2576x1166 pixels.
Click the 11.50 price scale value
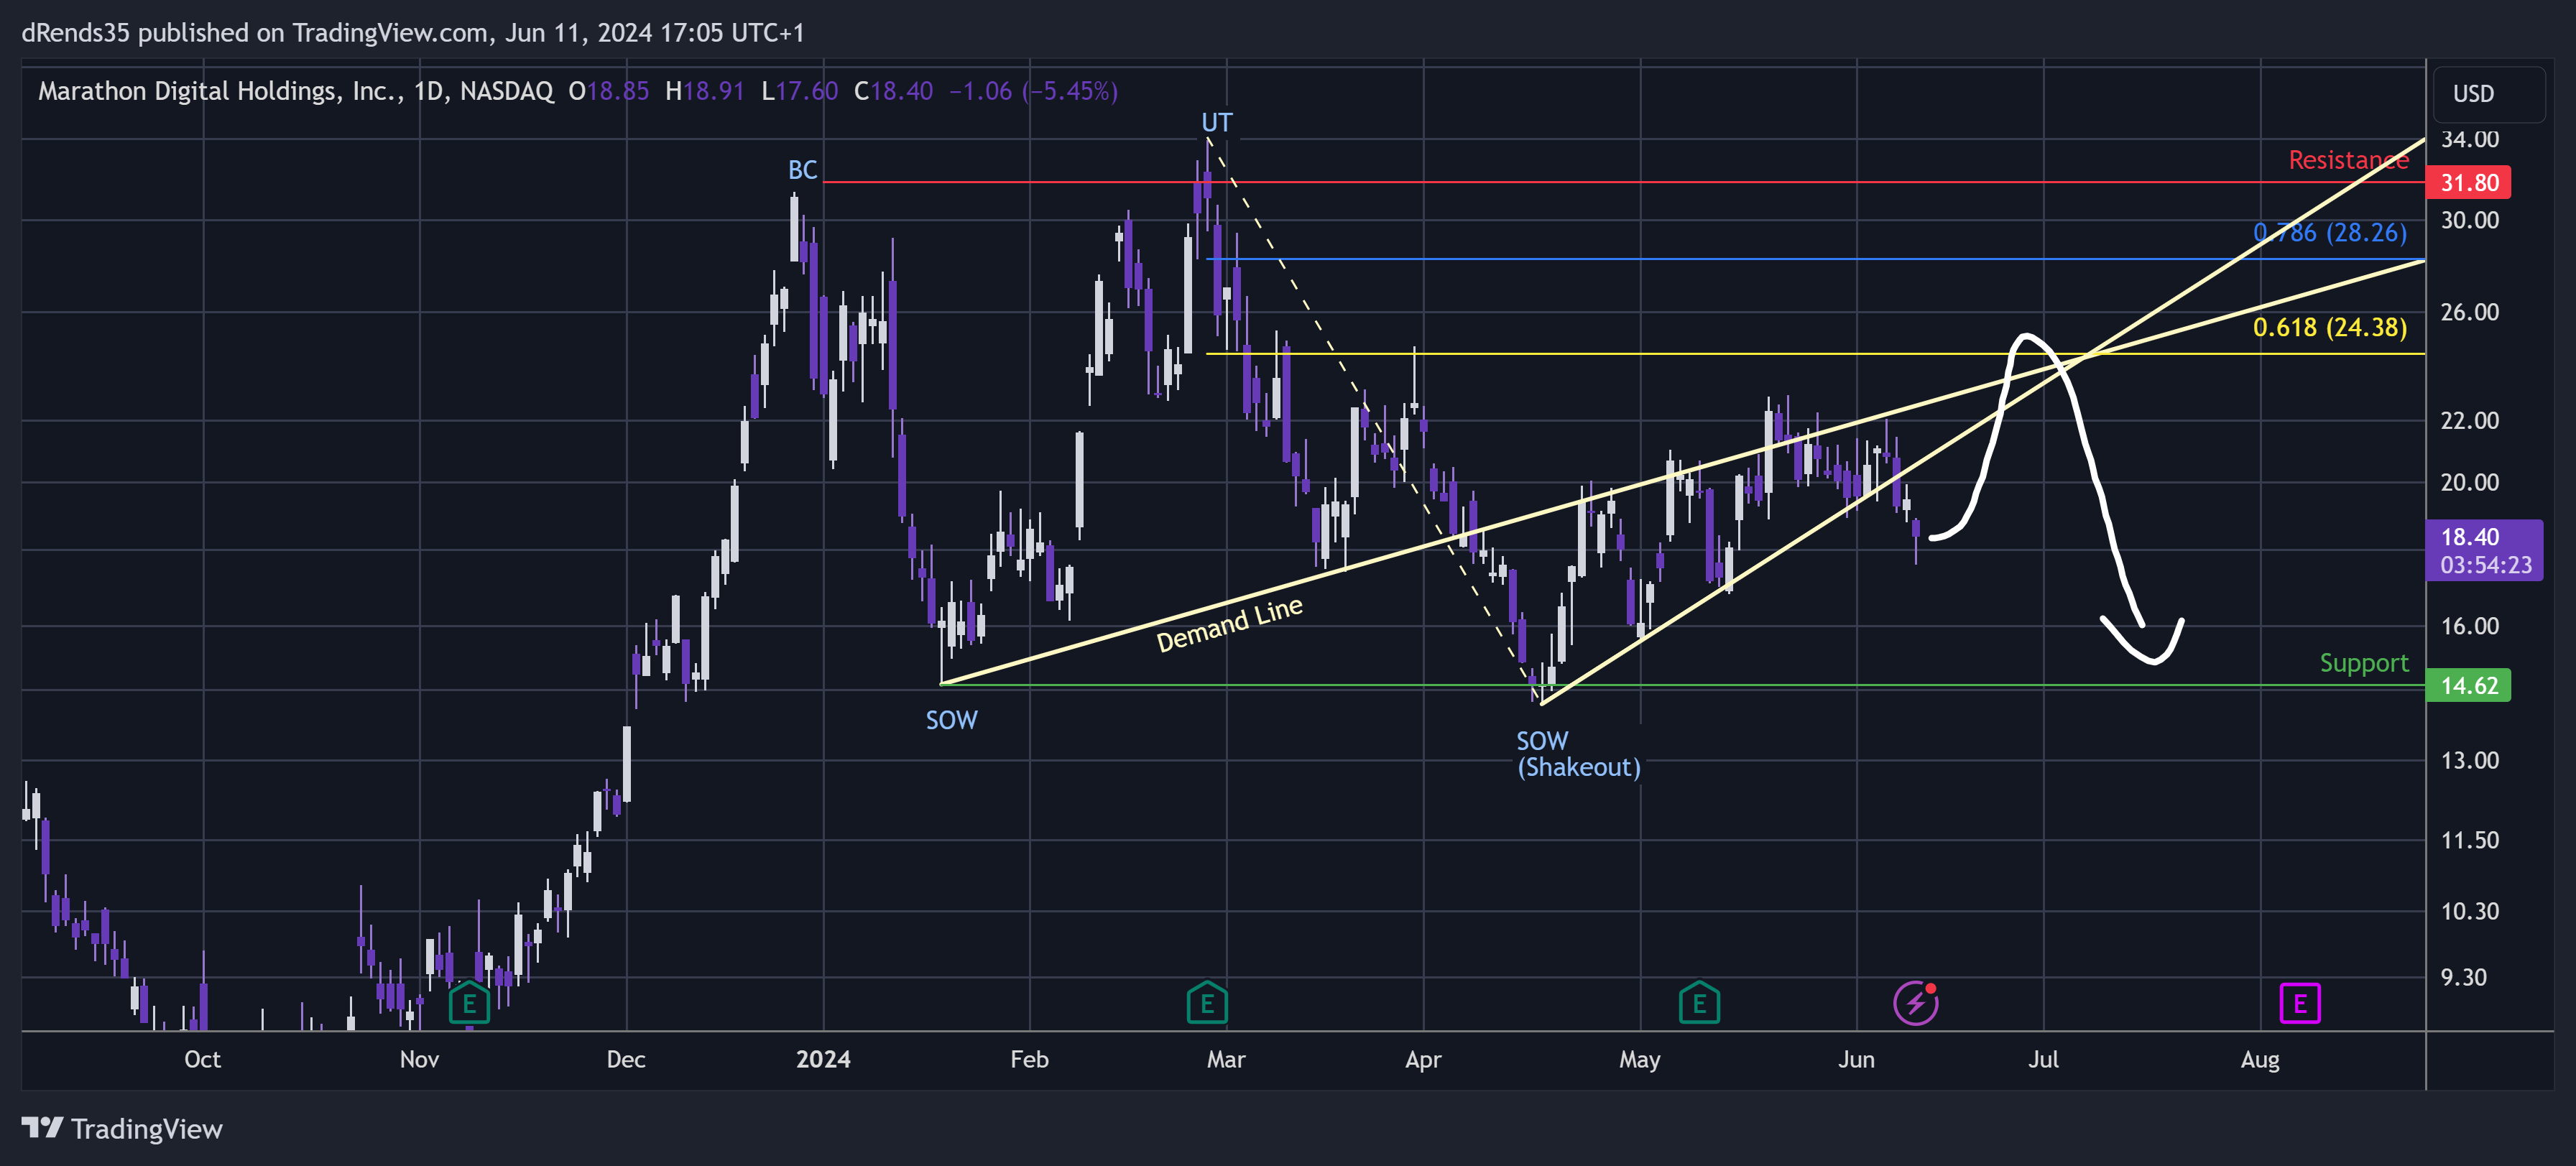2469,840
